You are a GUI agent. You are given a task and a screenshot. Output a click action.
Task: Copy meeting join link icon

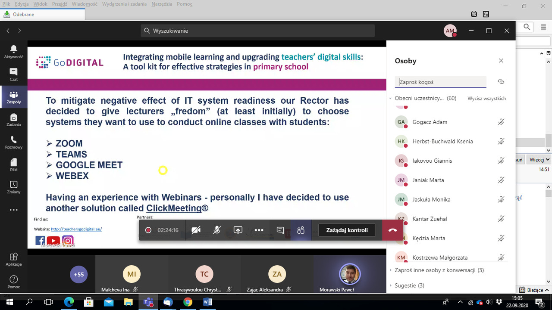tap(501, 82)
